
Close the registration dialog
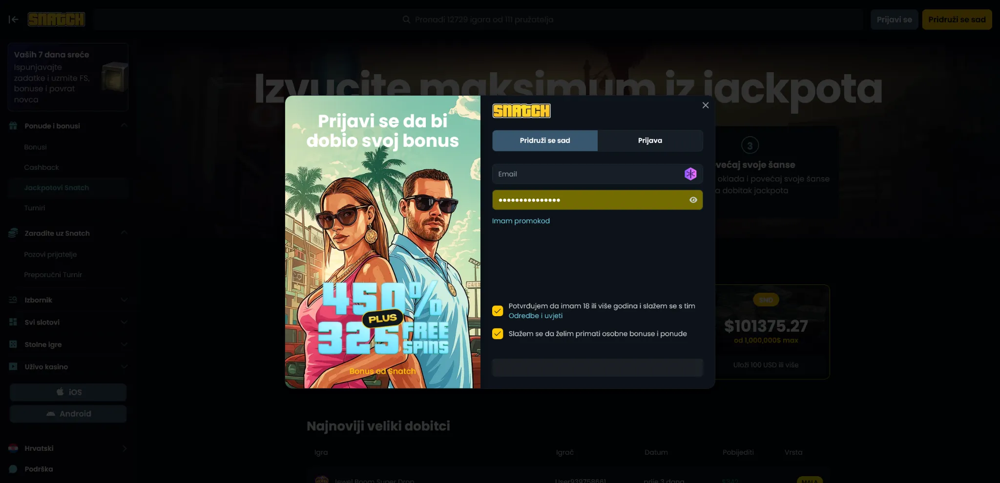click(x=706, y=105)
